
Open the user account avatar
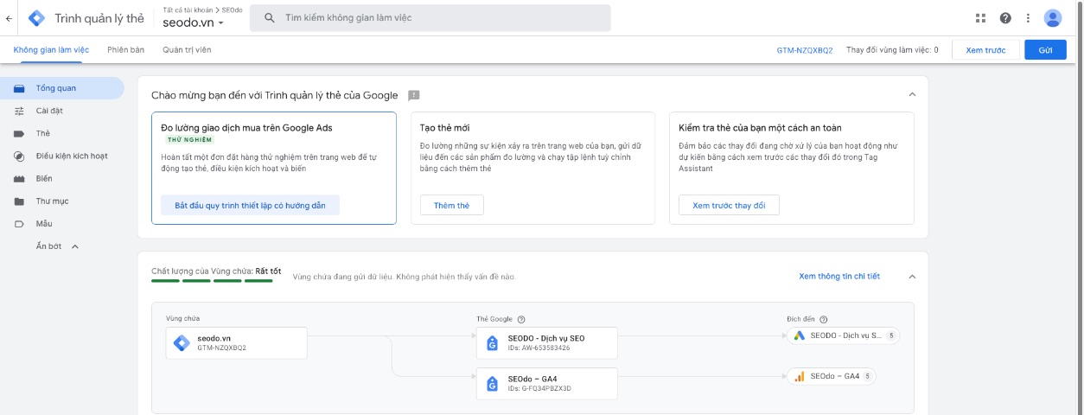(x=1053, y=18)
